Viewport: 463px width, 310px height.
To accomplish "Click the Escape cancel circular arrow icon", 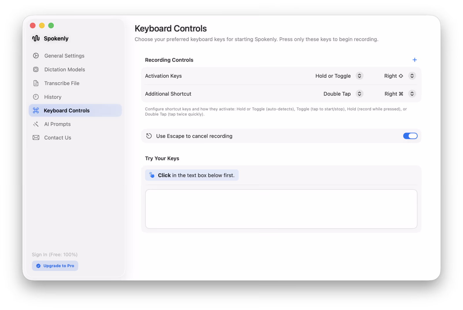I will [x=149, y=136].
